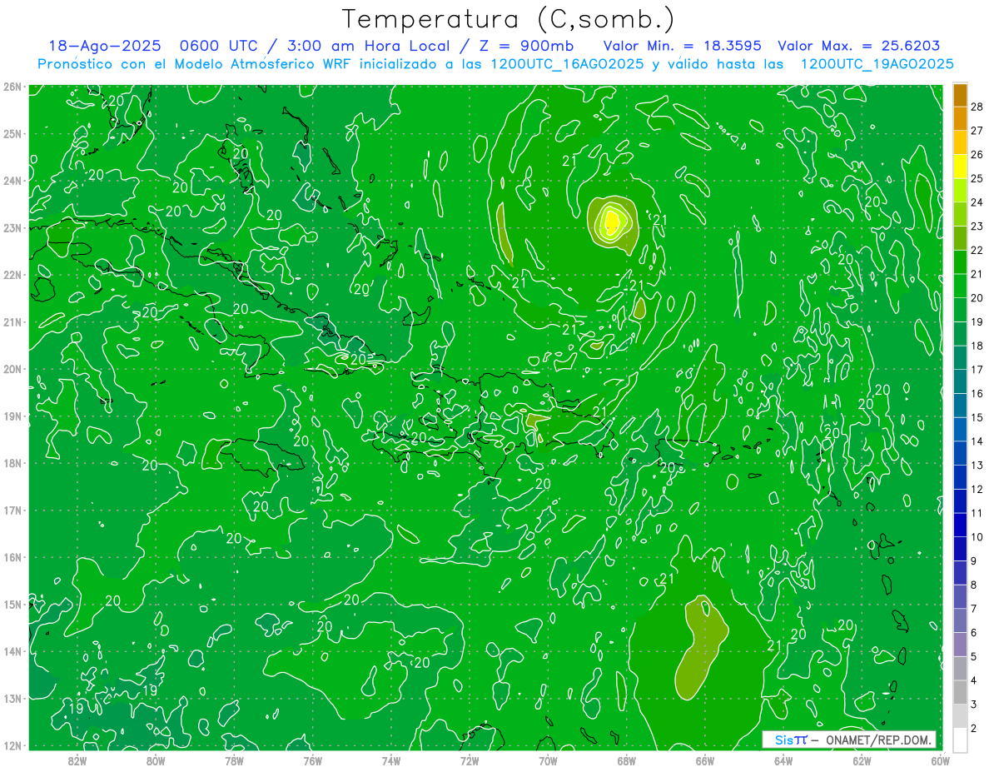The image size is (999, 772).
Task: Click the 66W longitude axis label
Action: pos(704,760)
